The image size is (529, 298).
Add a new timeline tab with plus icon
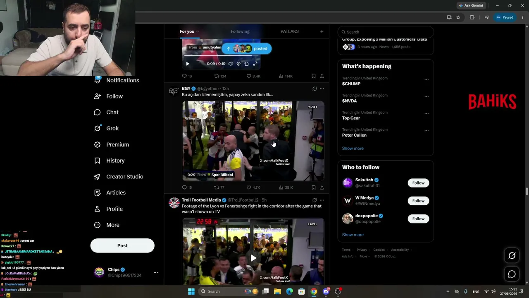pyautogui.click(x=322, y=31)
